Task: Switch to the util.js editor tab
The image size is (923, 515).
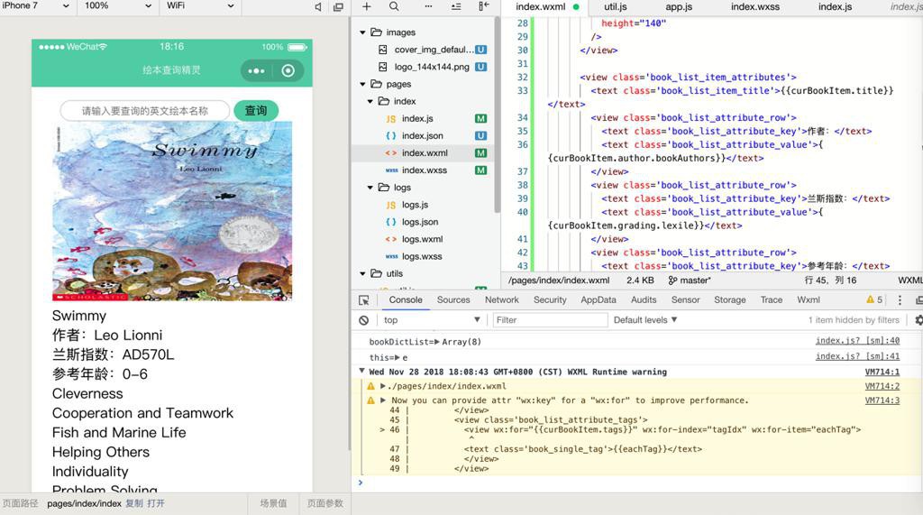Action: (616, 7)
